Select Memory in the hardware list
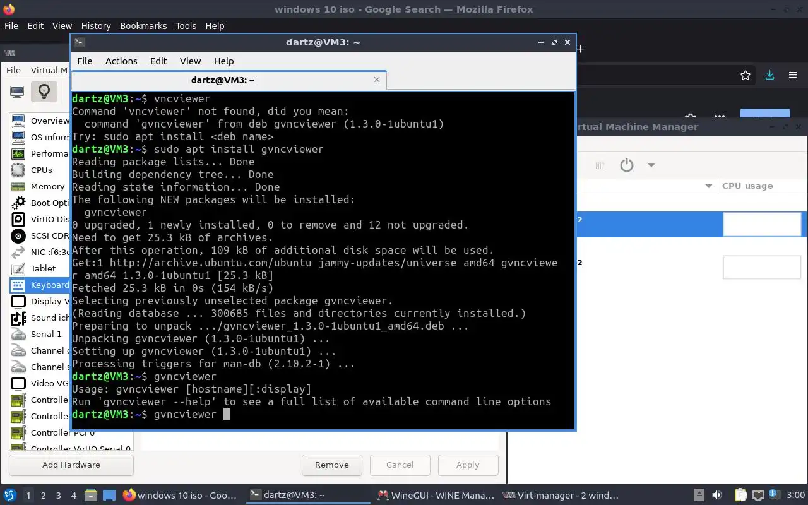Viewport: 808px width, 505px height. click(x=39, y=186)
